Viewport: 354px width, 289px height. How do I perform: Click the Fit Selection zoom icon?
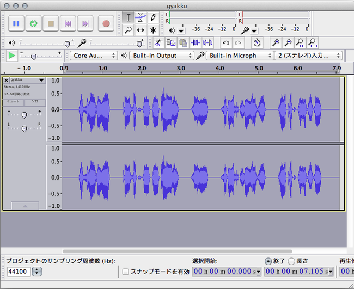(x=300, y=42)
